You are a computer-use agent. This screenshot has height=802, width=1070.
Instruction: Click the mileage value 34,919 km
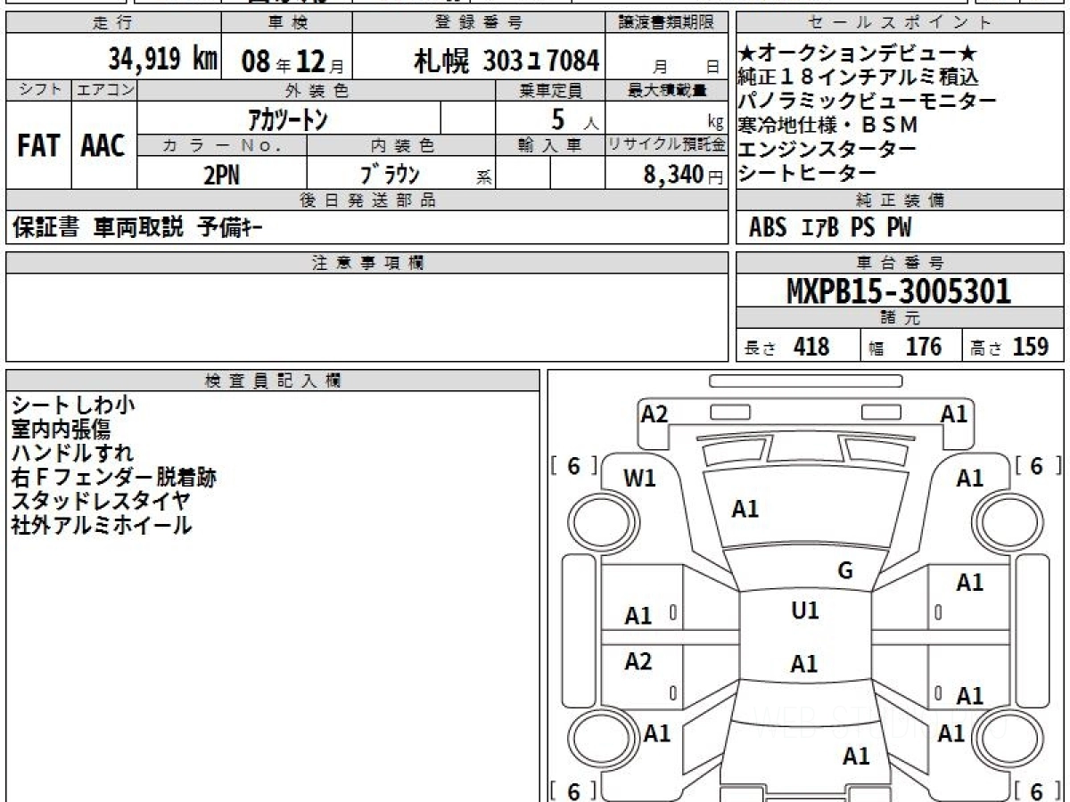tap(163, 59)
